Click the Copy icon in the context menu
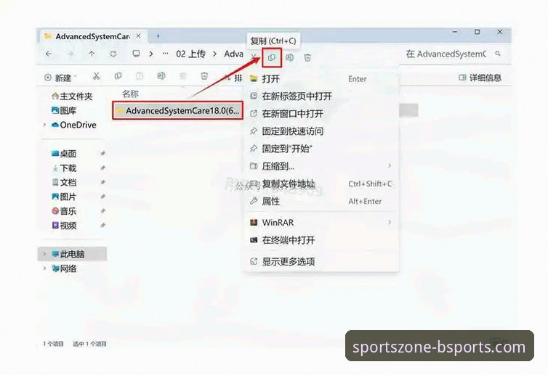548x375 pixels. [x=272, y=57]
